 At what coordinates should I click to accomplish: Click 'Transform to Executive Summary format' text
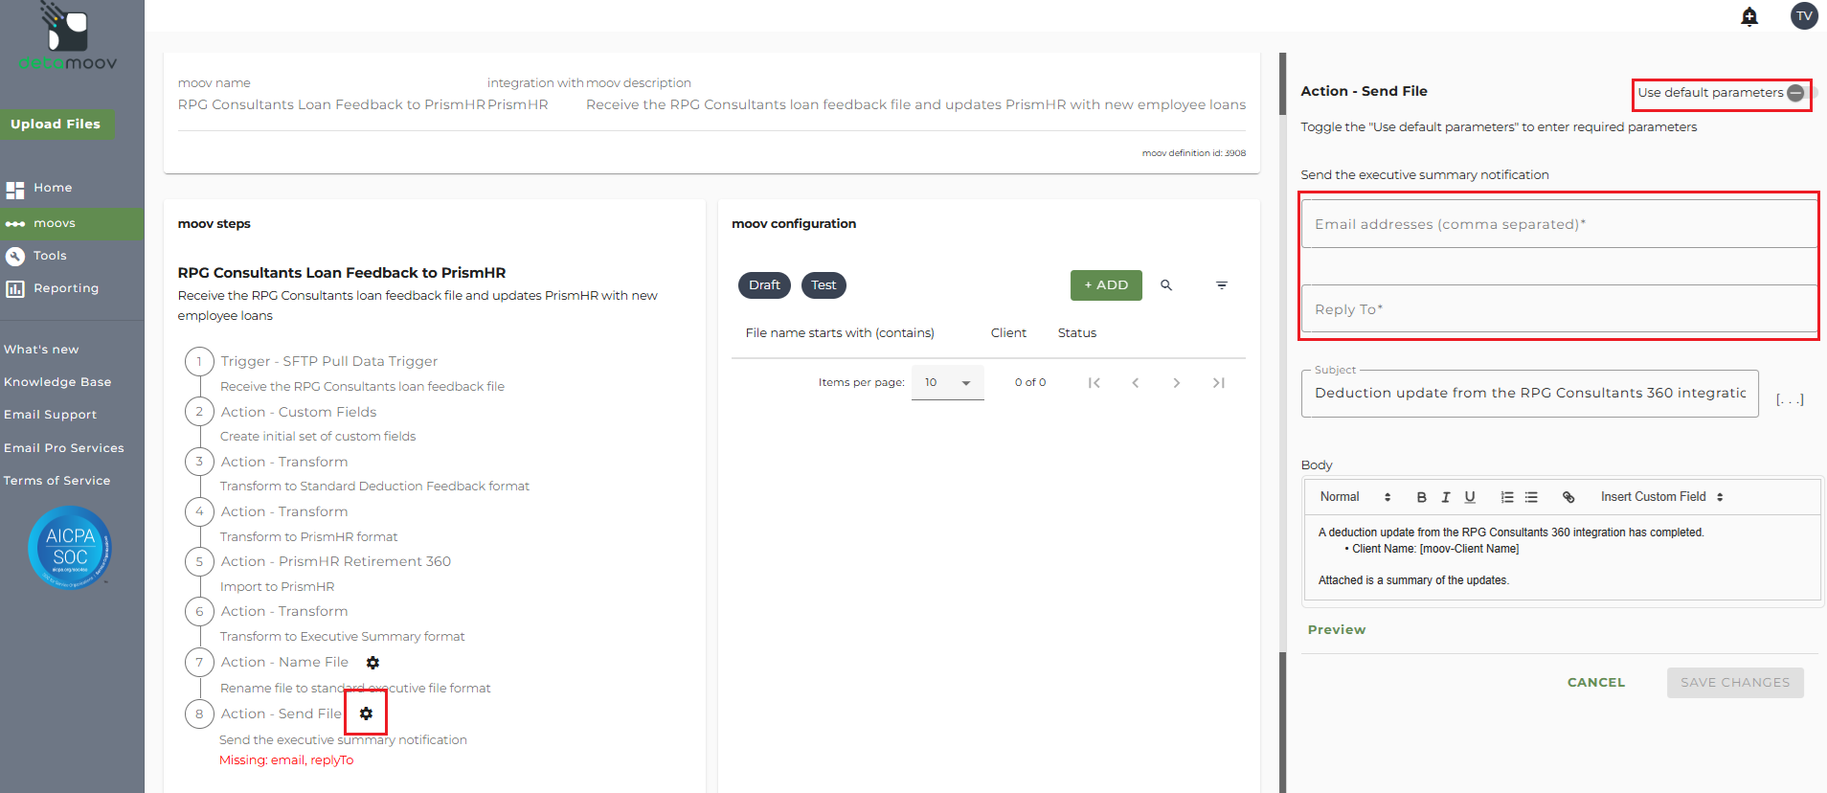point(342,637)
